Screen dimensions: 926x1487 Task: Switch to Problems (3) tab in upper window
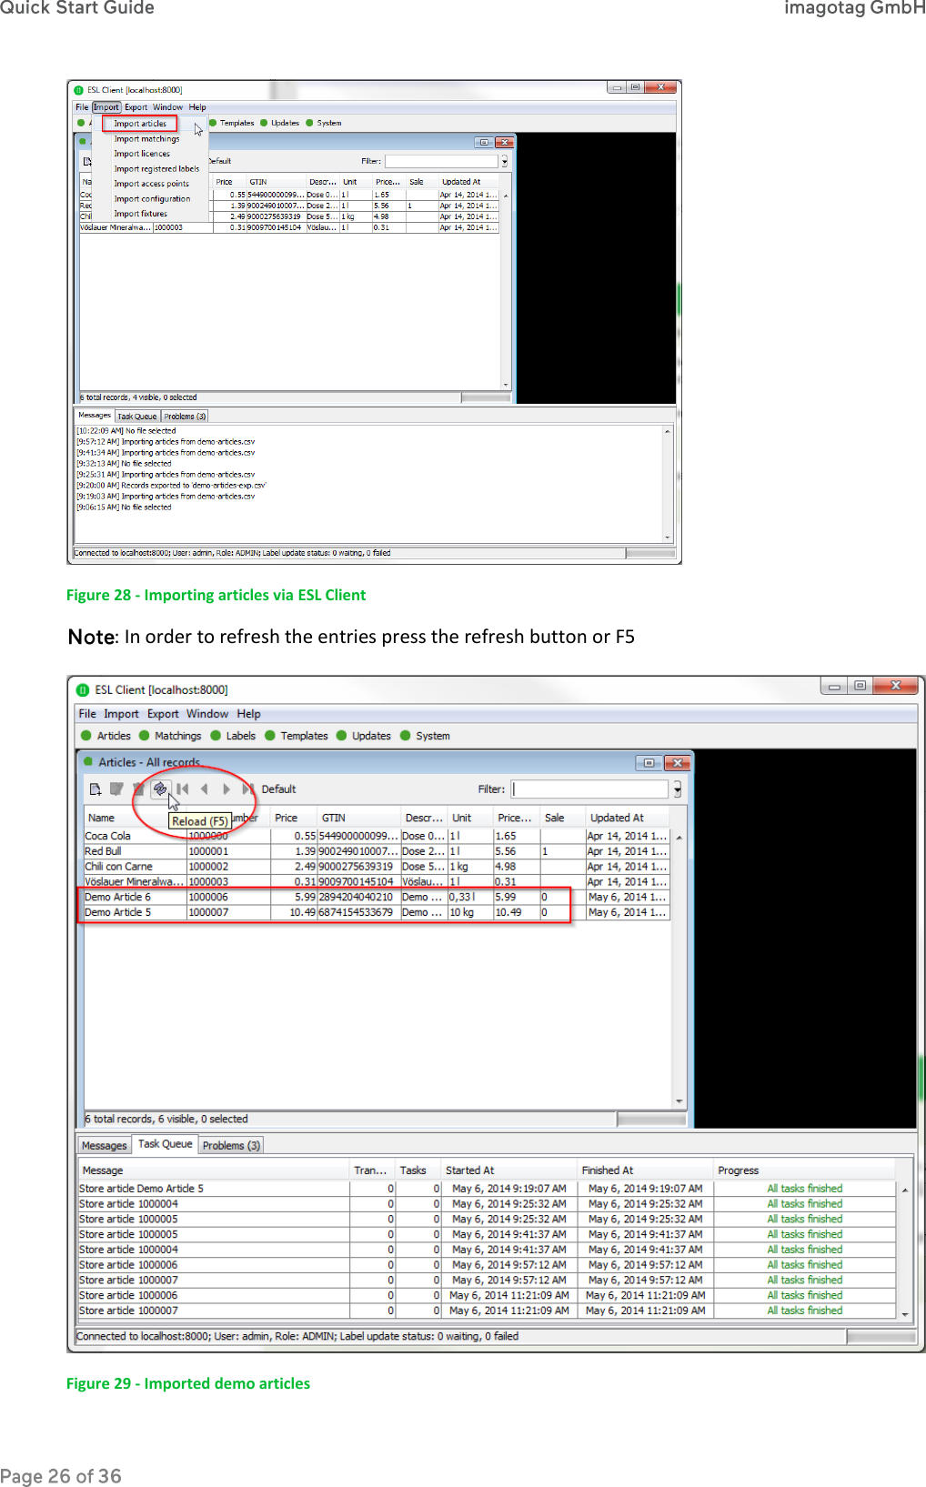point(185,417)
